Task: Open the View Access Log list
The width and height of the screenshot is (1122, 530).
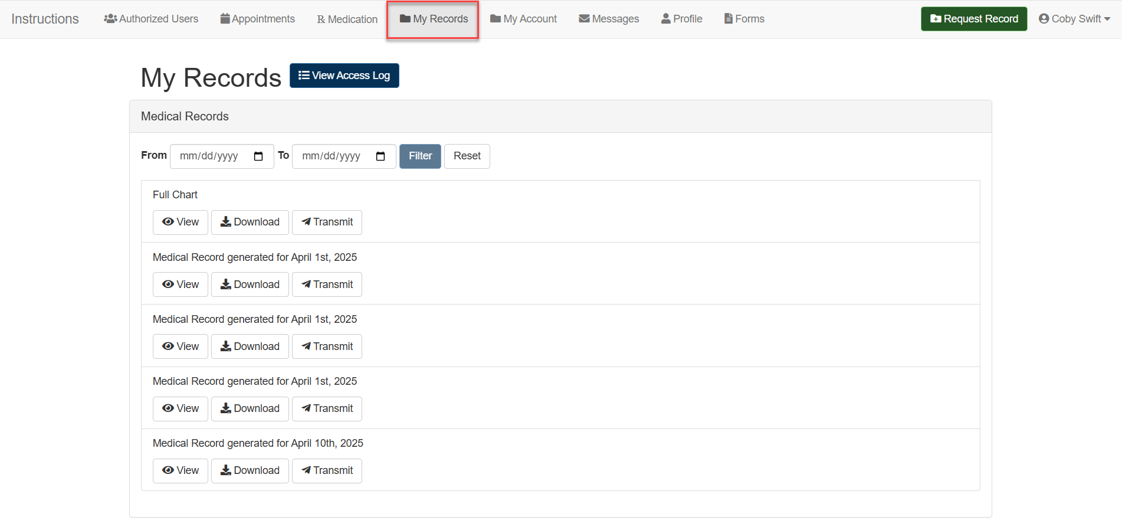Action: coord(344,76)
